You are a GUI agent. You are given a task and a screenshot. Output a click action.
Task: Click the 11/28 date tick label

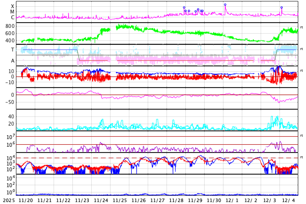pyautogui.click(x=176, y=200)
